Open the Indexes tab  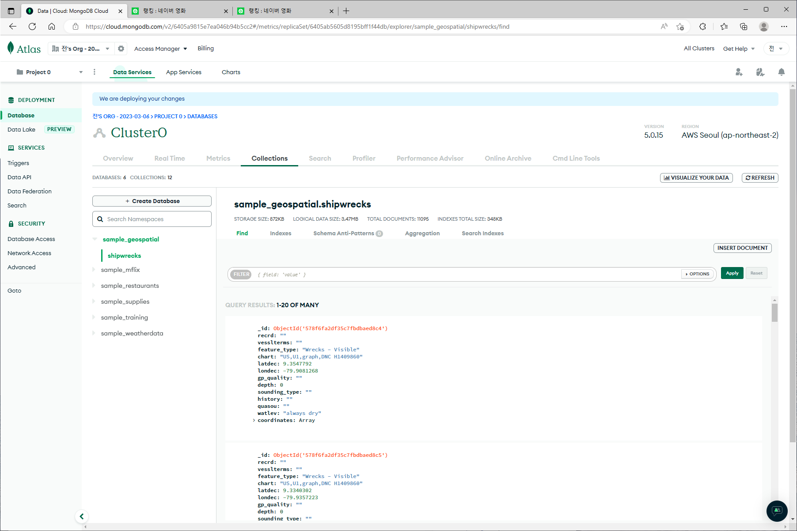(x=281, y=233)
